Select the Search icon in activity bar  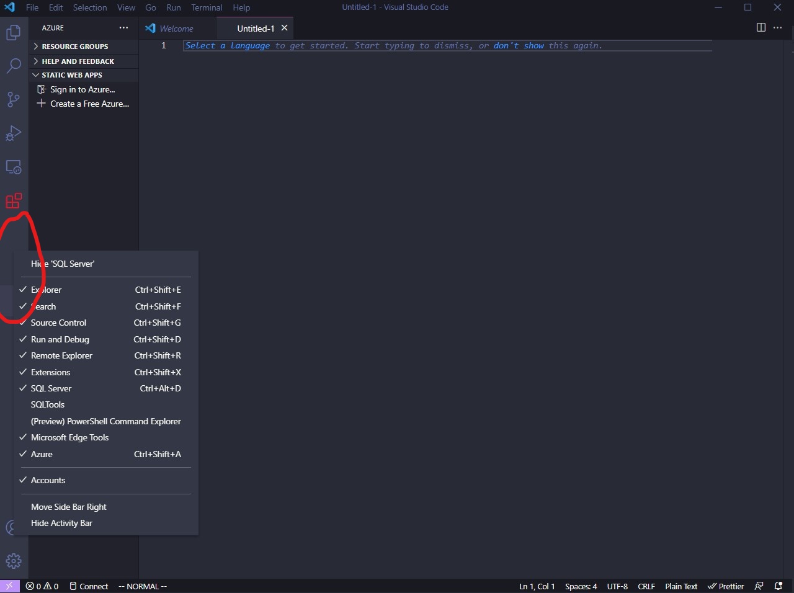(14, 66)
